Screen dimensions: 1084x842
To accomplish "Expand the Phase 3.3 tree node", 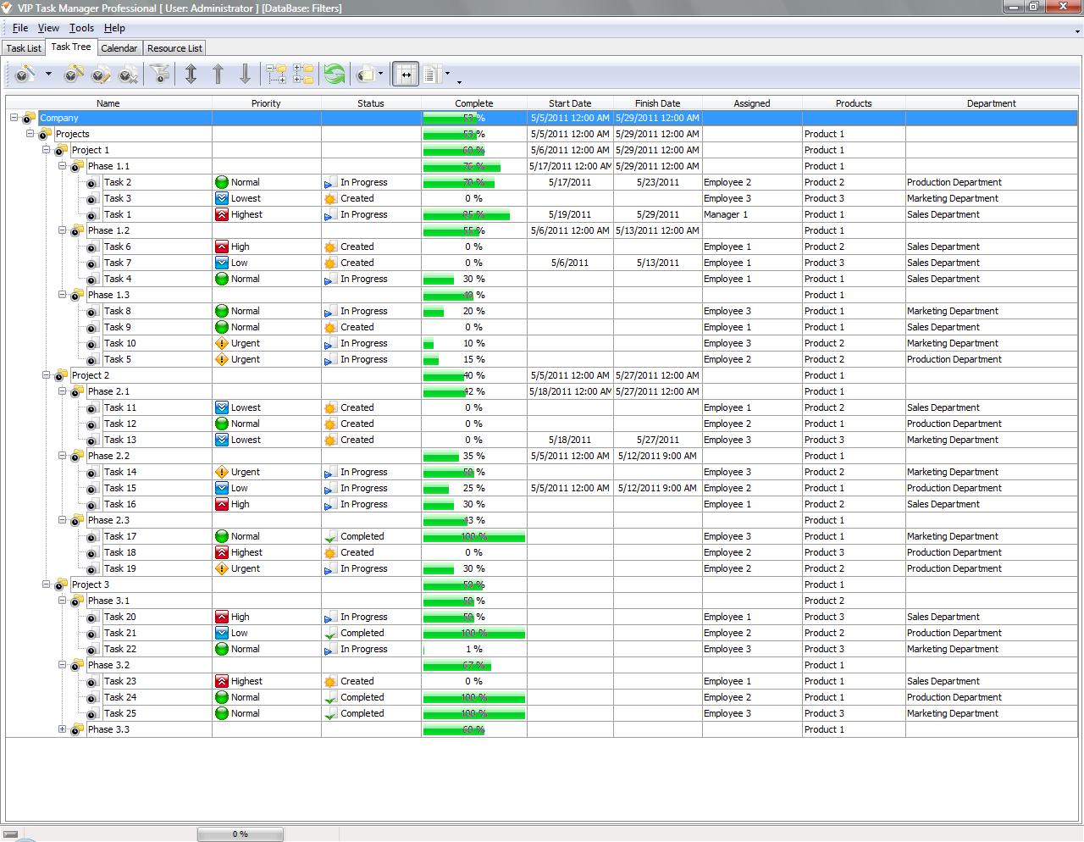I will coord(62,729).
